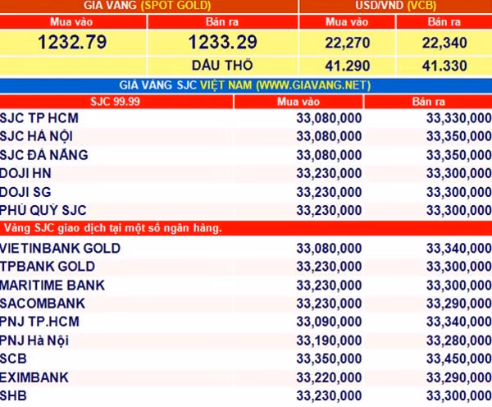Click PHÚ QUÝ SJC row name

coord(43,210)
